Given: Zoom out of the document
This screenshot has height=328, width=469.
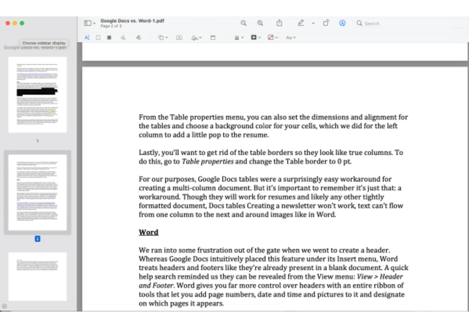Looking at the screenshot, I should coord(243,23).
